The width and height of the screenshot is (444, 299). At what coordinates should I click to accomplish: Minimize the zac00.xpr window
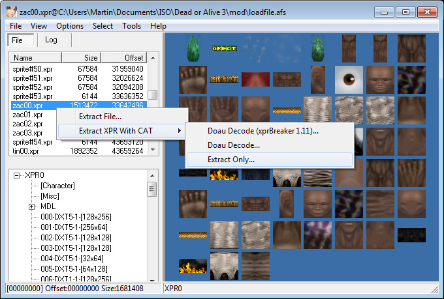tap(384, 12)
